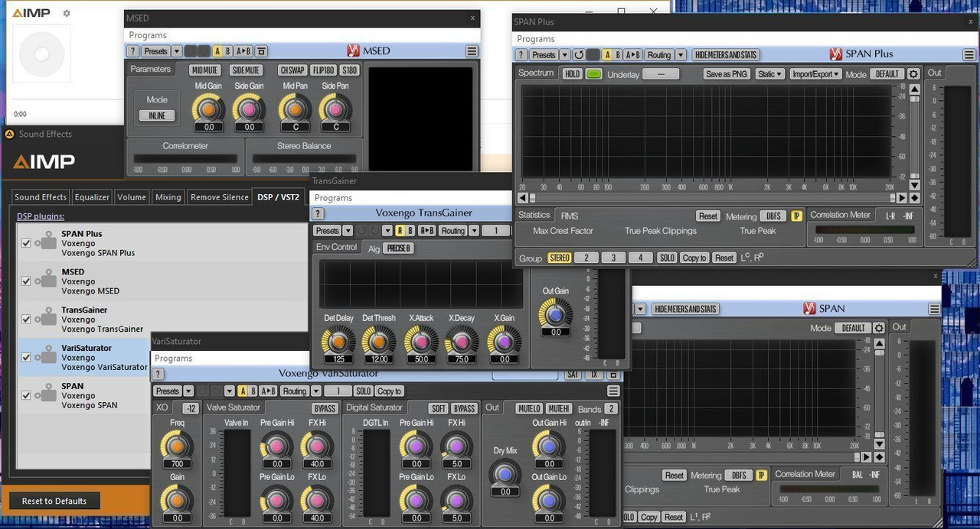Open the VariSaturator Presets dropdown arrow

[x=188, y=391]
